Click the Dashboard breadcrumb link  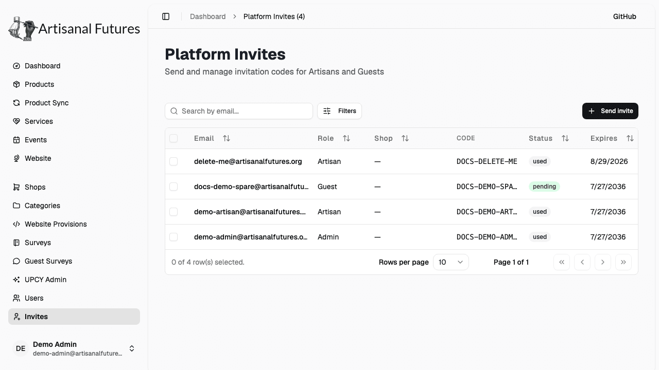(x=207, y=16)
